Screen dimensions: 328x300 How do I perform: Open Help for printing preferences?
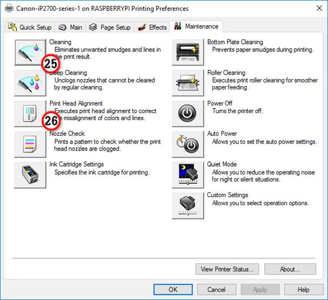(x=304, y=290)
